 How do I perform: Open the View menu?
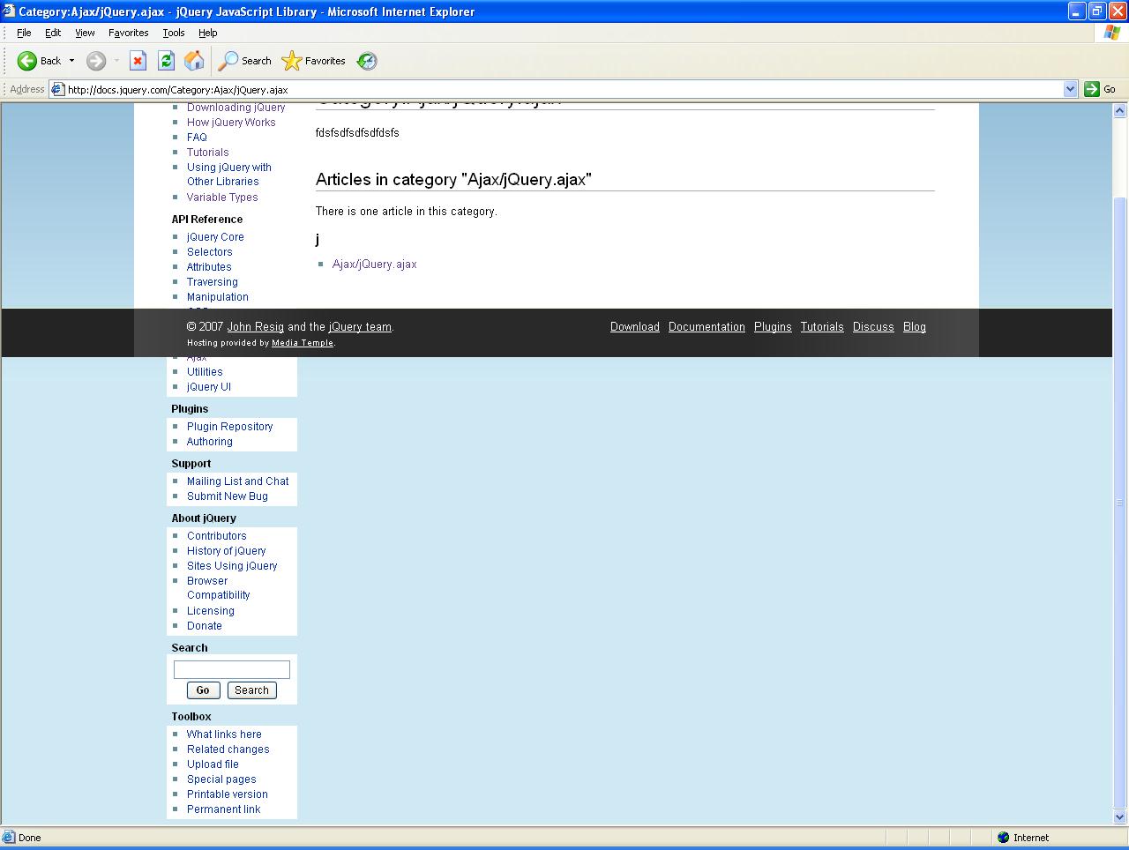pos(85,33)
